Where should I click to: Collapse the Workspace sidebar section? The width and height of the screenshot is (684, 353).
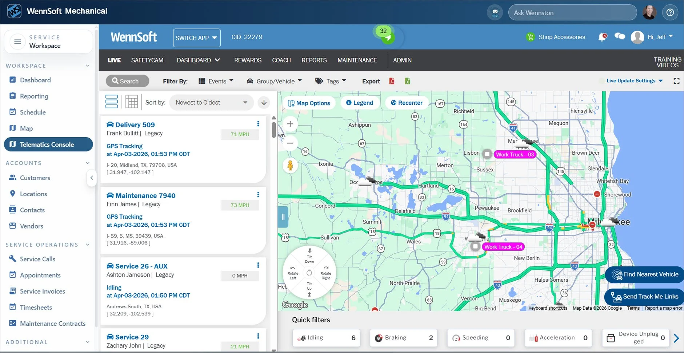88,66
